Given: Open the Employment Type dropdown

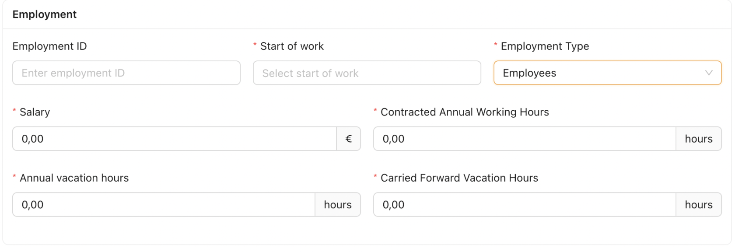Looking at the screenshot, I should click(599, 73).
